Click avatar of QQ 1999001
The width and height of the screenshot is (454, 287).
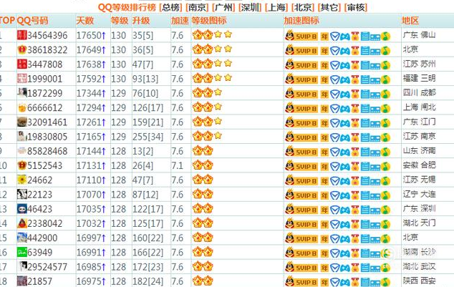tap(21, 79)
